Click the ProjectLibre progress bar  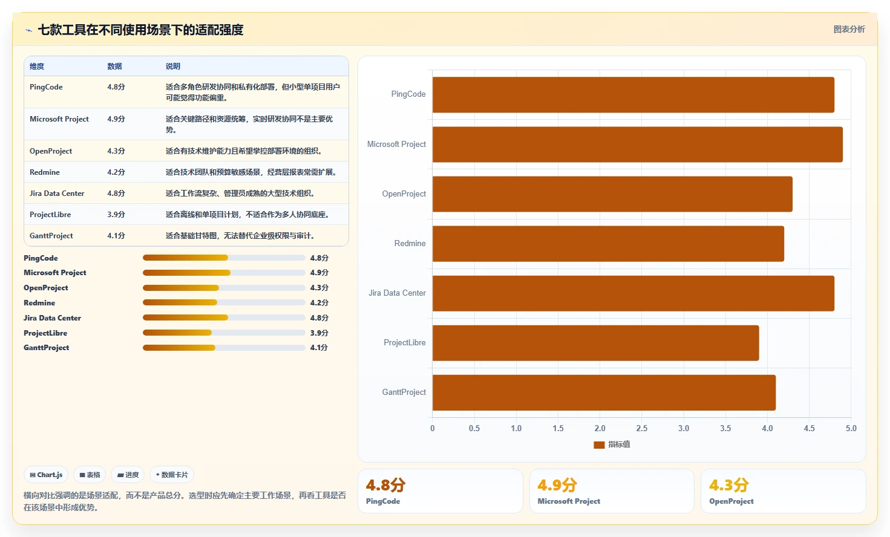click(224, 333)
